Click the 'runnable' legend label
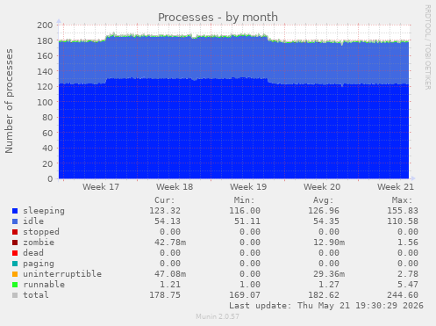The width and height of the screenshot is (436, 326). 44,285
